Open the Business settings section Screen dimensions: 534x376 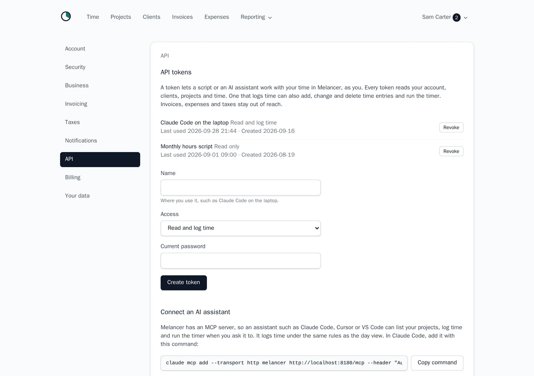[100, 86]
